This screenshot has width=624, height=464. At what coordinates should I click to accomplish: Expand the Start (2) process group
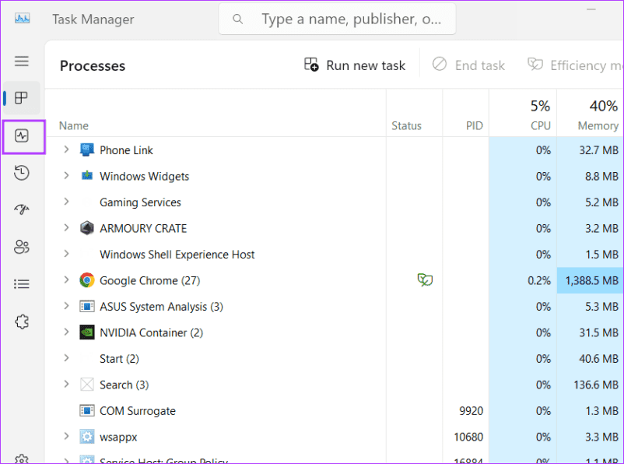[66, 358]
